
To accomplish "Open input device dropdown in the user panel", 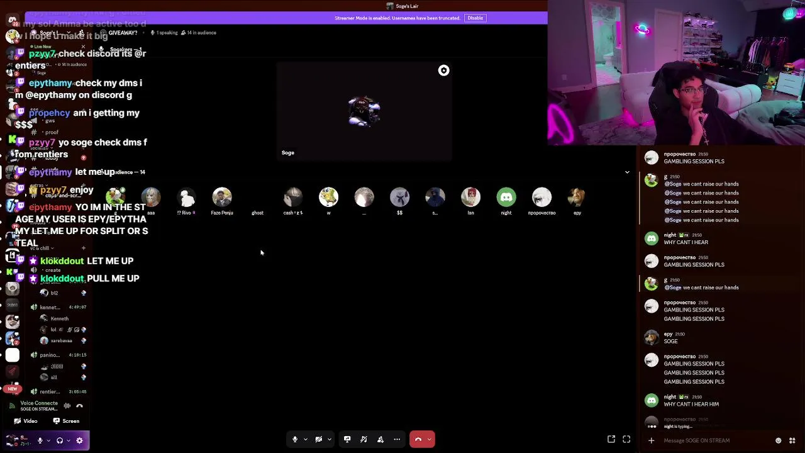I will 49,440.
